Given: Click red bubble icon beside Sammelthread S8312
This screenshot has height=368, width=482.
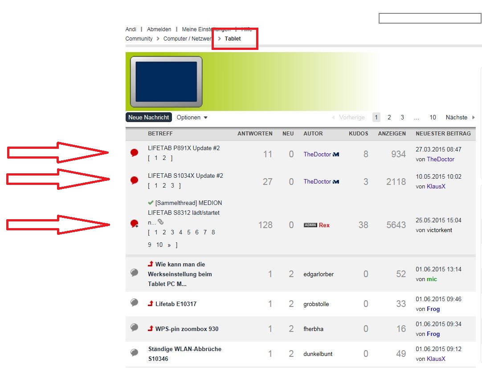Looking at the screenshot, I should click(134, 224).
